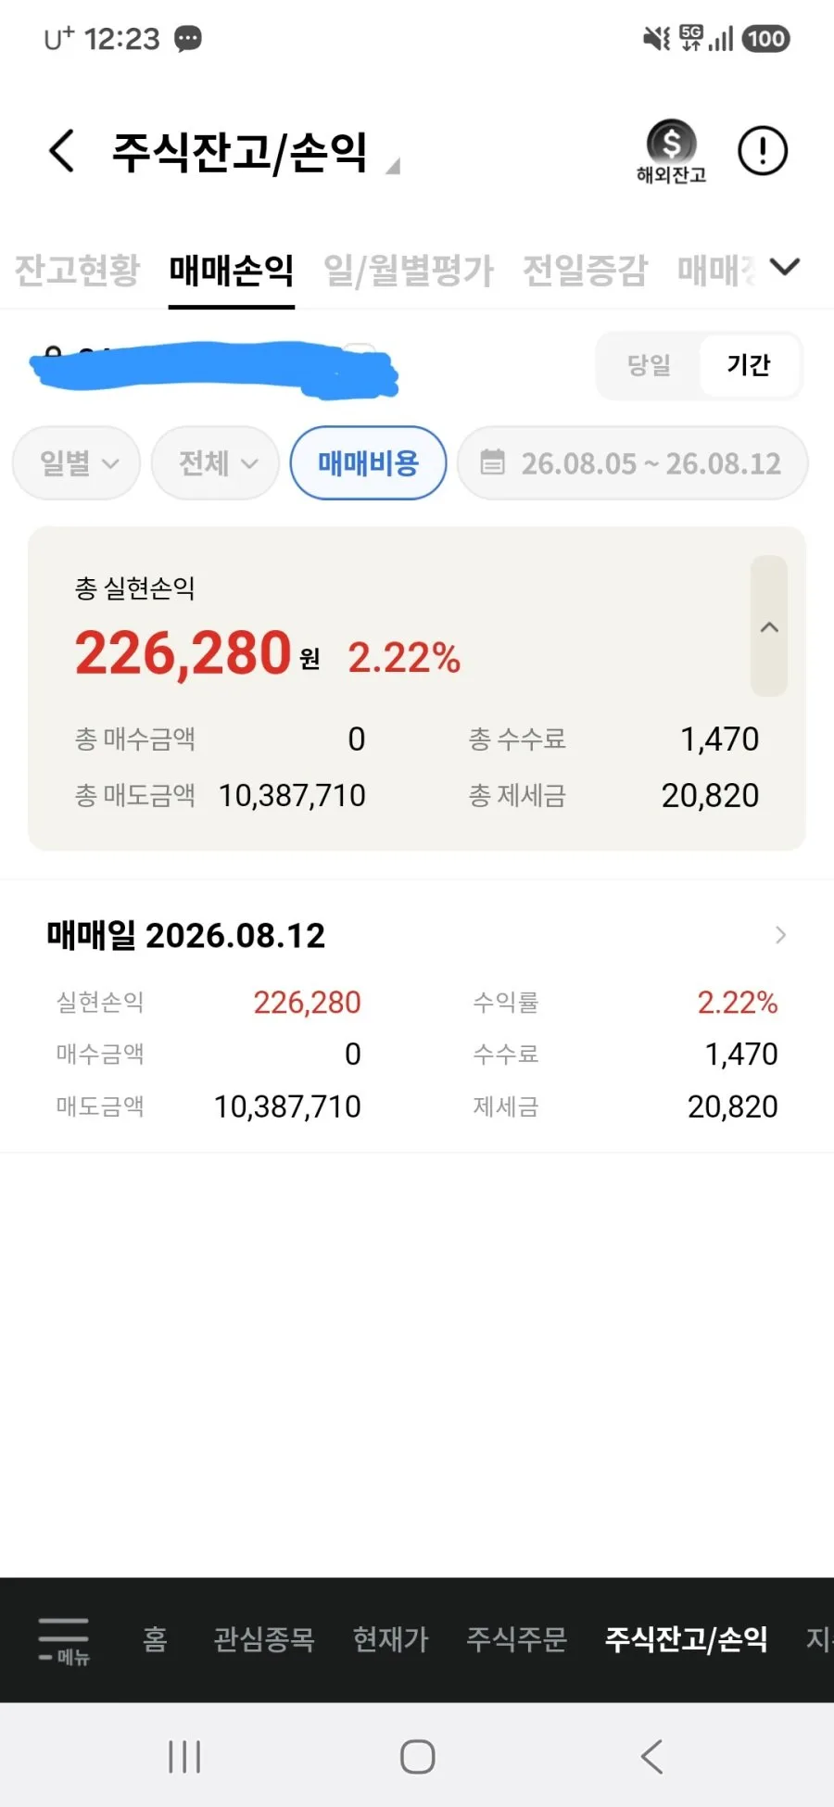Go to 주식주문 in bottom bar
834x1807 pixels.
[516, 1639]
